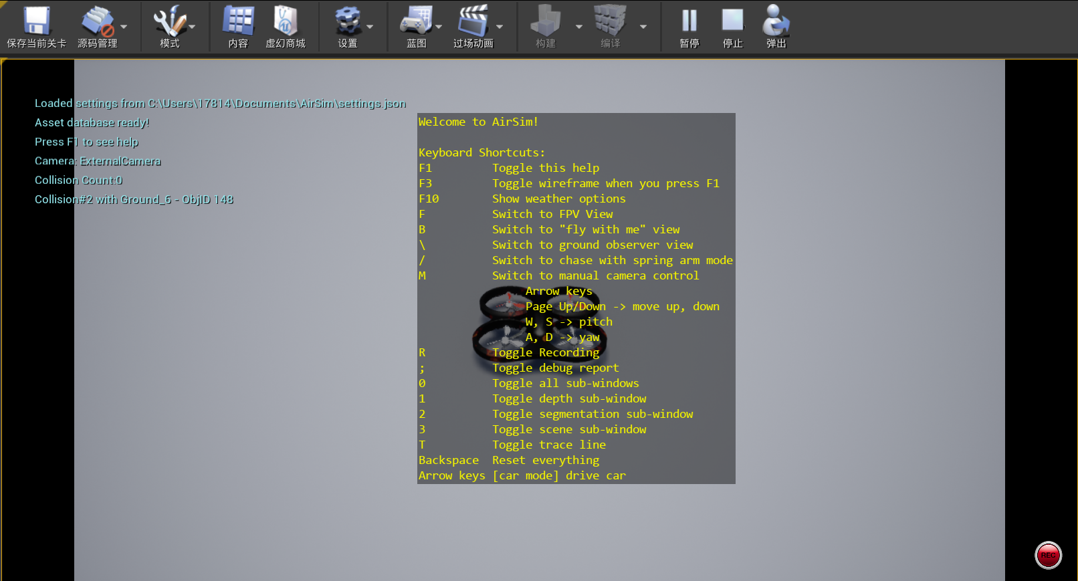Screen dimensions: 1078x581
Task: Open the Modes (模式) tool icon
Action: click(x=169, y=21)
